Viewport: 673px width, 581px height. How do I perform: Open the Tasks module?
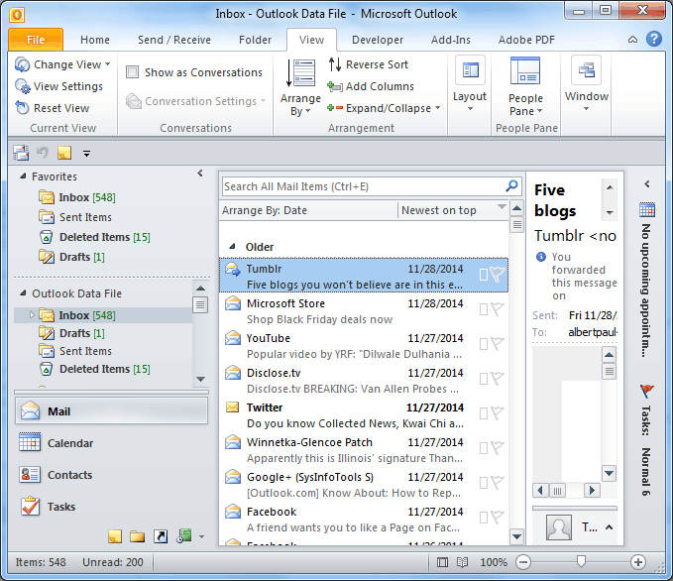(112, 507)
